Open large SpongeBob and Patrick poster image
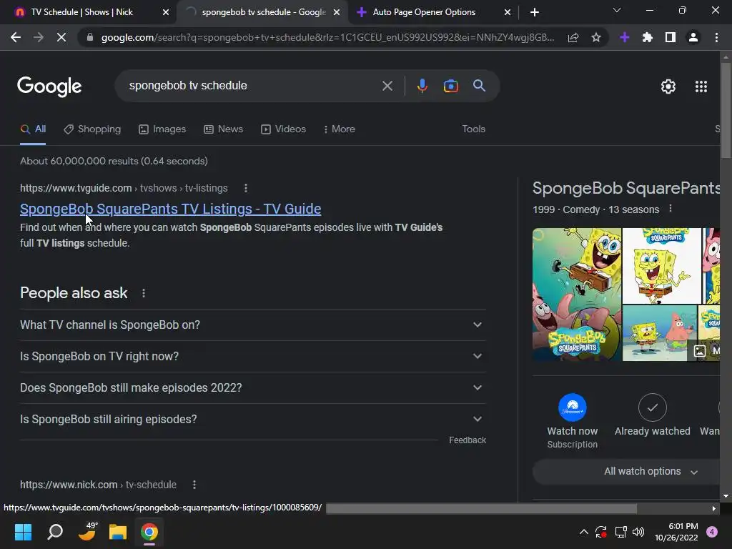 pos(577,295)
